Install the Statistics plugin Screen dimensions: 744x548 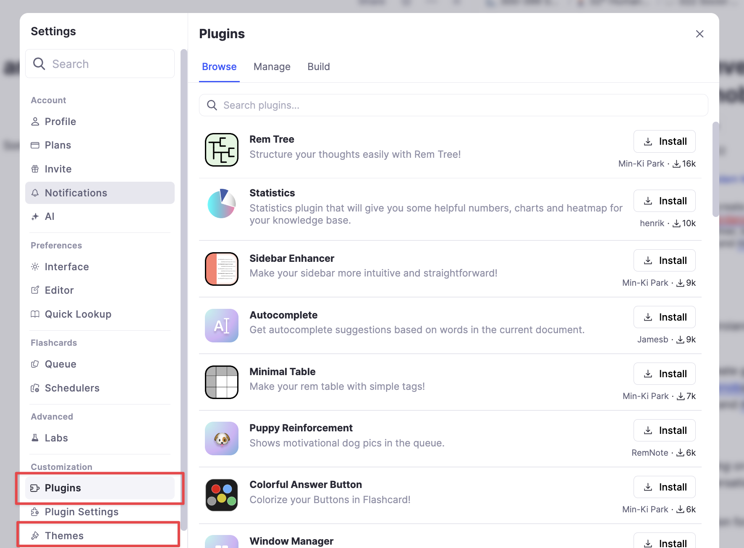pos(664,201)
